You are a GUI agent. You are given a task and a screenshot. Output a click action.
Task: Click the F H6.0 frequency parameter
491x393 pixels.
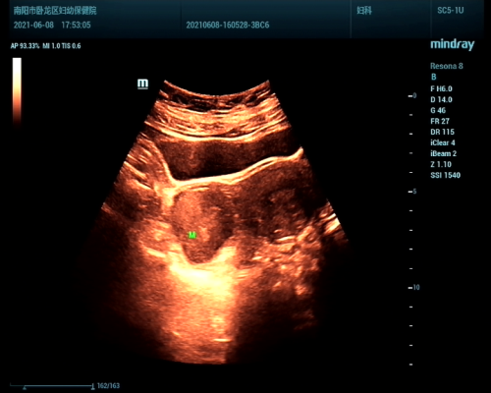(x=441, y=88)
